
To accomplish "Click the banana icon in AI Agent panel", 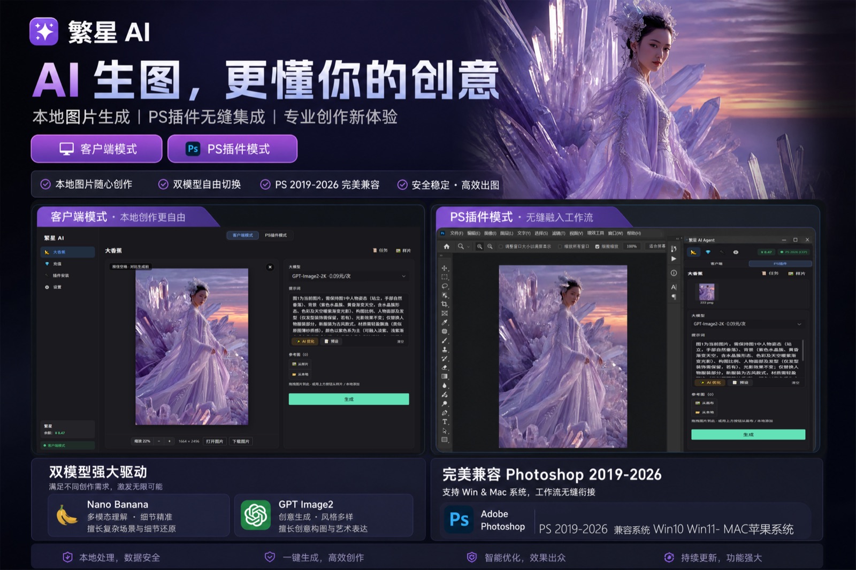I will pyautogui.click(x=693, y=252).
